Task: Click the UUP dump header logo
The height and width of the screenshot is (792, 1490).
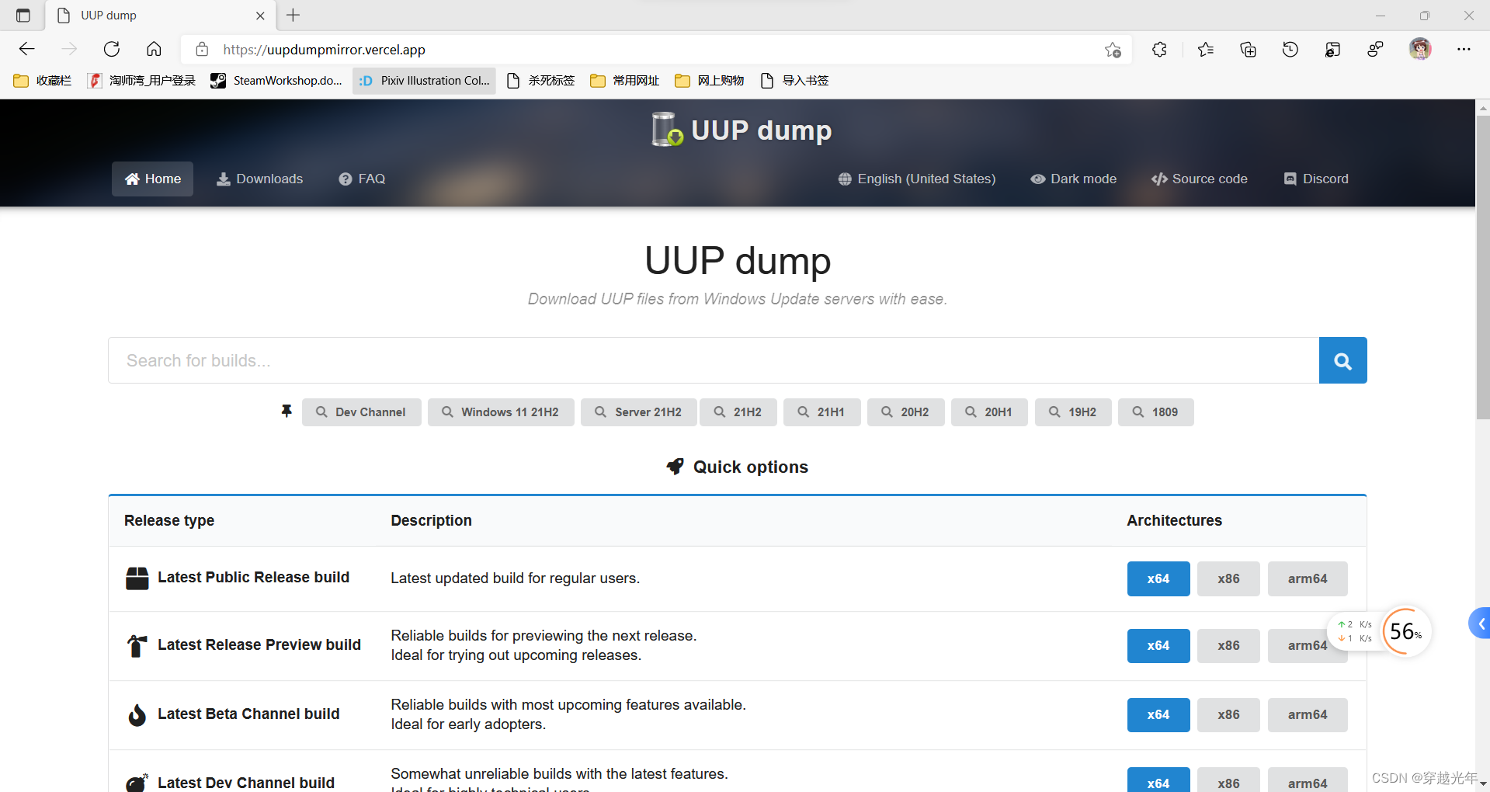Action: [742, 130]
